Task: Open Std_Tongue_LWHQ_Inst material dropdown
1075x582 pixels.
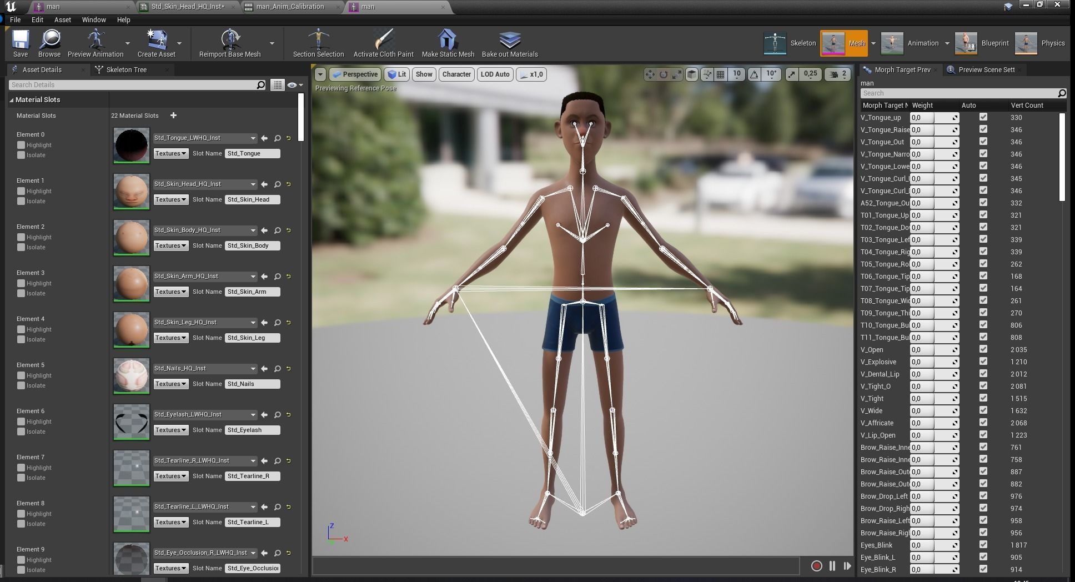Action: tap(205, 138)
